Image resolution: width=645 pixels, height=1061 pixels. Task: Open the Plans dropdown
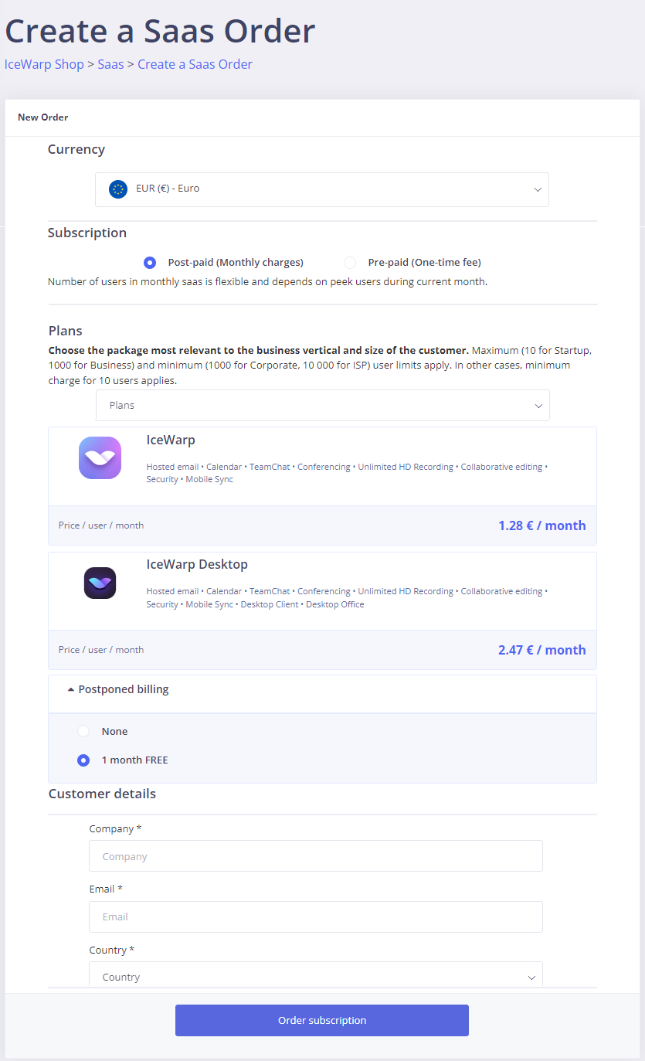(x=322, y=406)
